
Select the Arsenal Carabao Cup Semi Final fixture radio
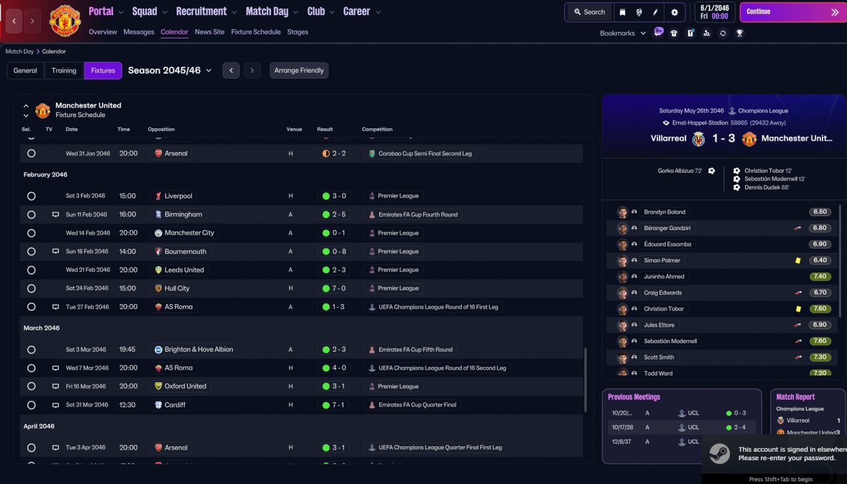point(31,153)
